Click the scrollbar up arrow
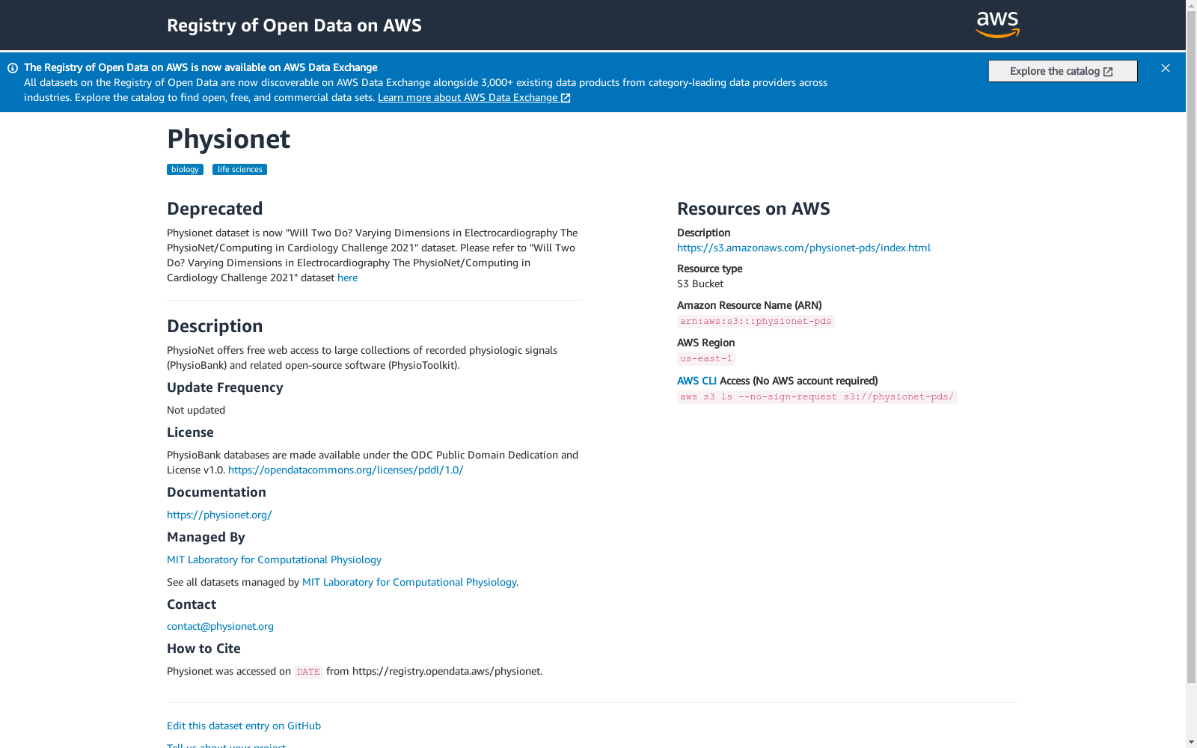Viewport: 1197px width, 748px height. [1191, 6]
